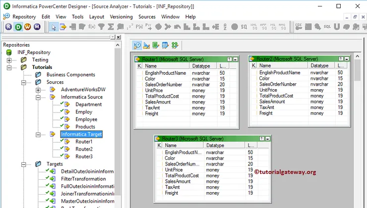Minimize the Router3 table window
The image size is (367, 208).
pyautogui.click(x=268, y=139)
